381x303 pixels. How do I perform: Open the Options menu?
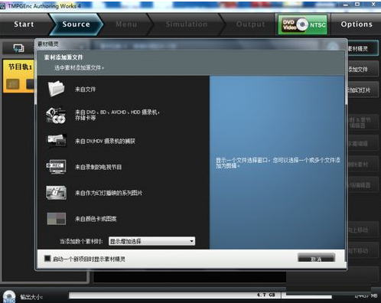pyautogui.click(x=357, y=24)
